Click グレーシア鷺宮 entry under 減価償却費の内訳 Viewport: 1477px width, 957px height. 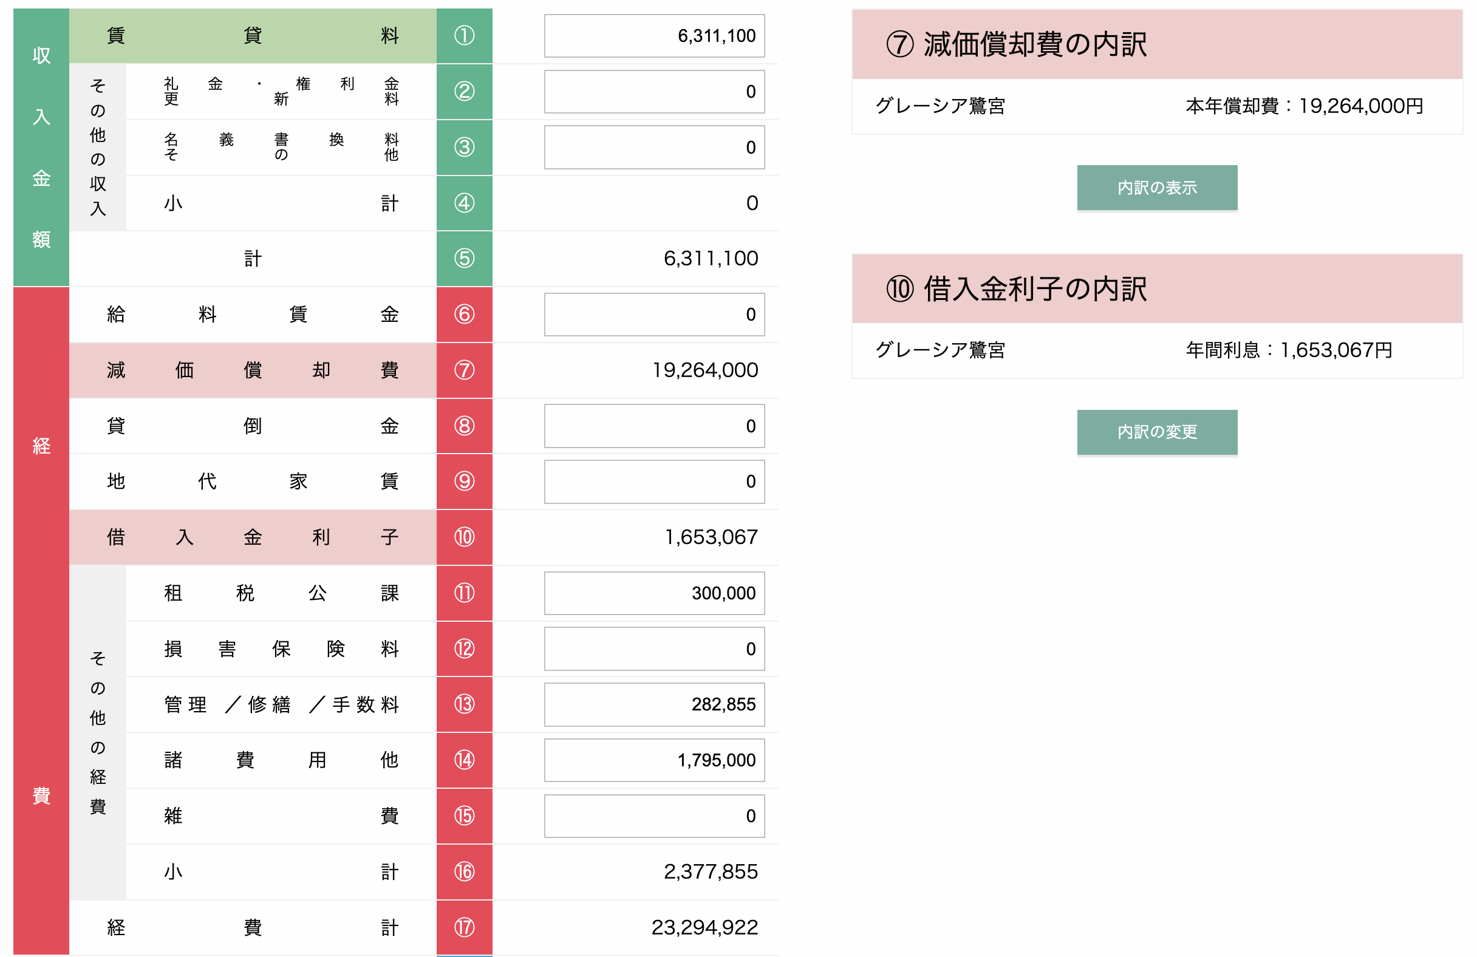[x=940, y=106]
